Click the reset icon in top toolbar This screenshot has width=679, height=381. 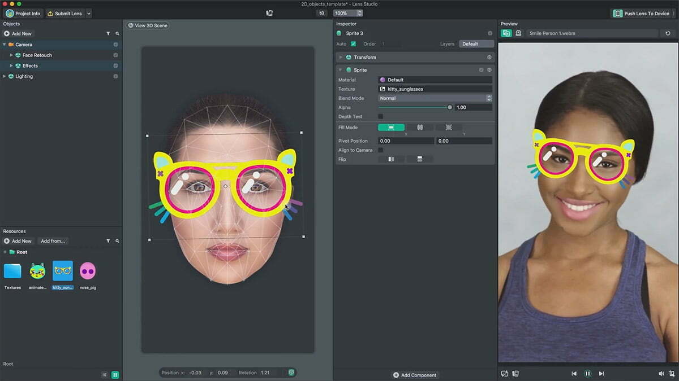click(322, 13)
